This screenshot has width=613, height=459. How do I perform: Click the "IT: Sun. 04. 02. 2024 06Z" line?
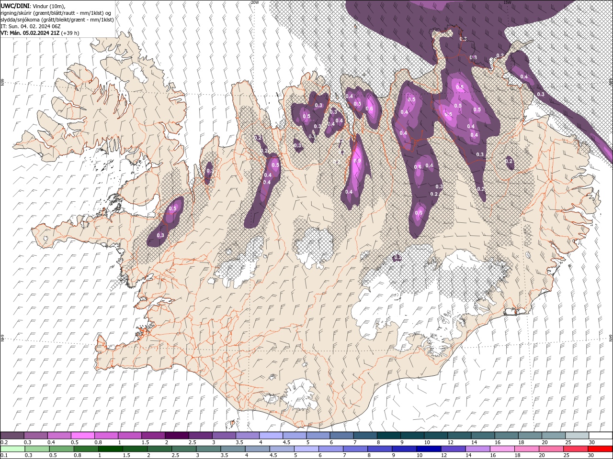30,26
